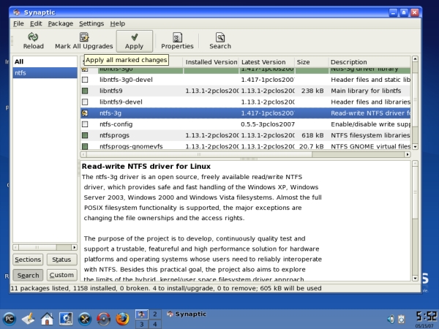Open the Package menu
The height and width of the screenshot is (329, 439).
[61, 23]
